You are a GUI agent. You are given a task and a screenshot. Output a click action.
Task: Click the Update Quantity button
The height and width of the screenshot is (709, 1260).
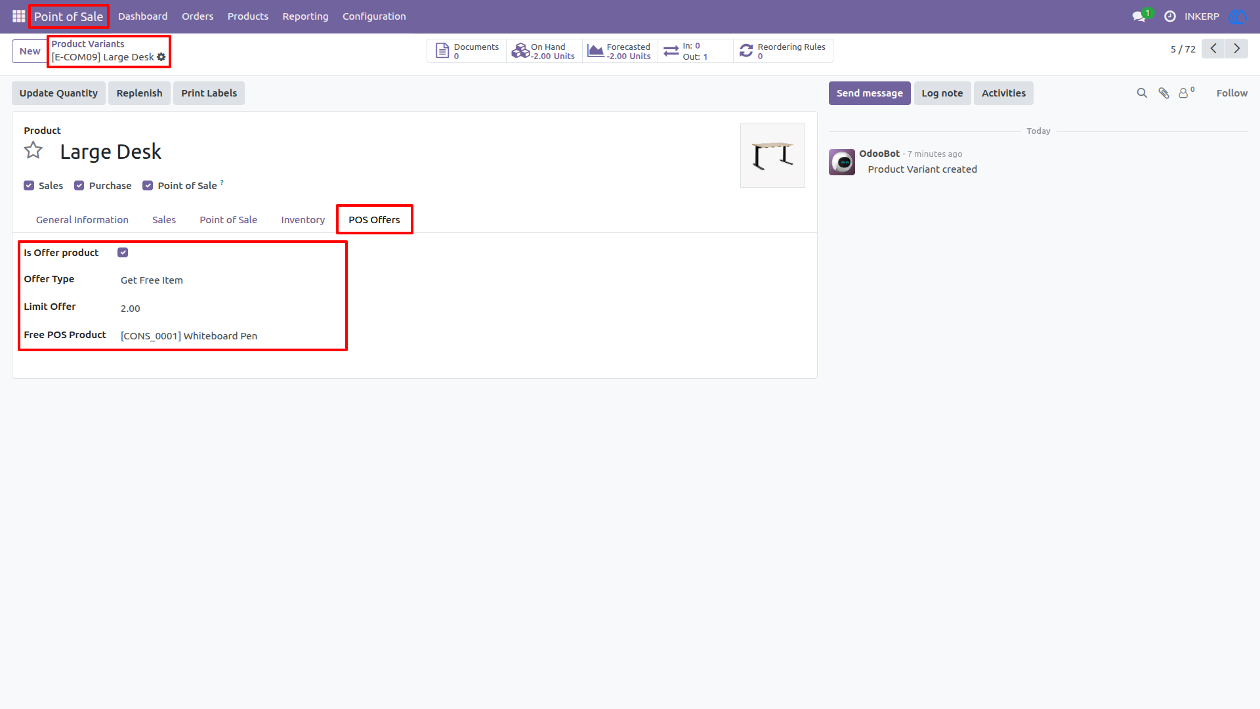[58, 93]
